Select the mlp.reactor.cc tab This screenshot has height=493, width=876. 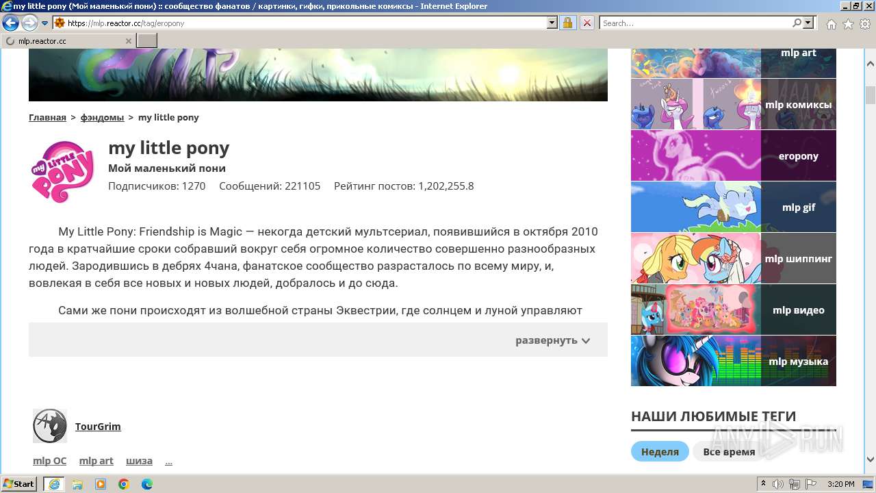click(68, 41)
